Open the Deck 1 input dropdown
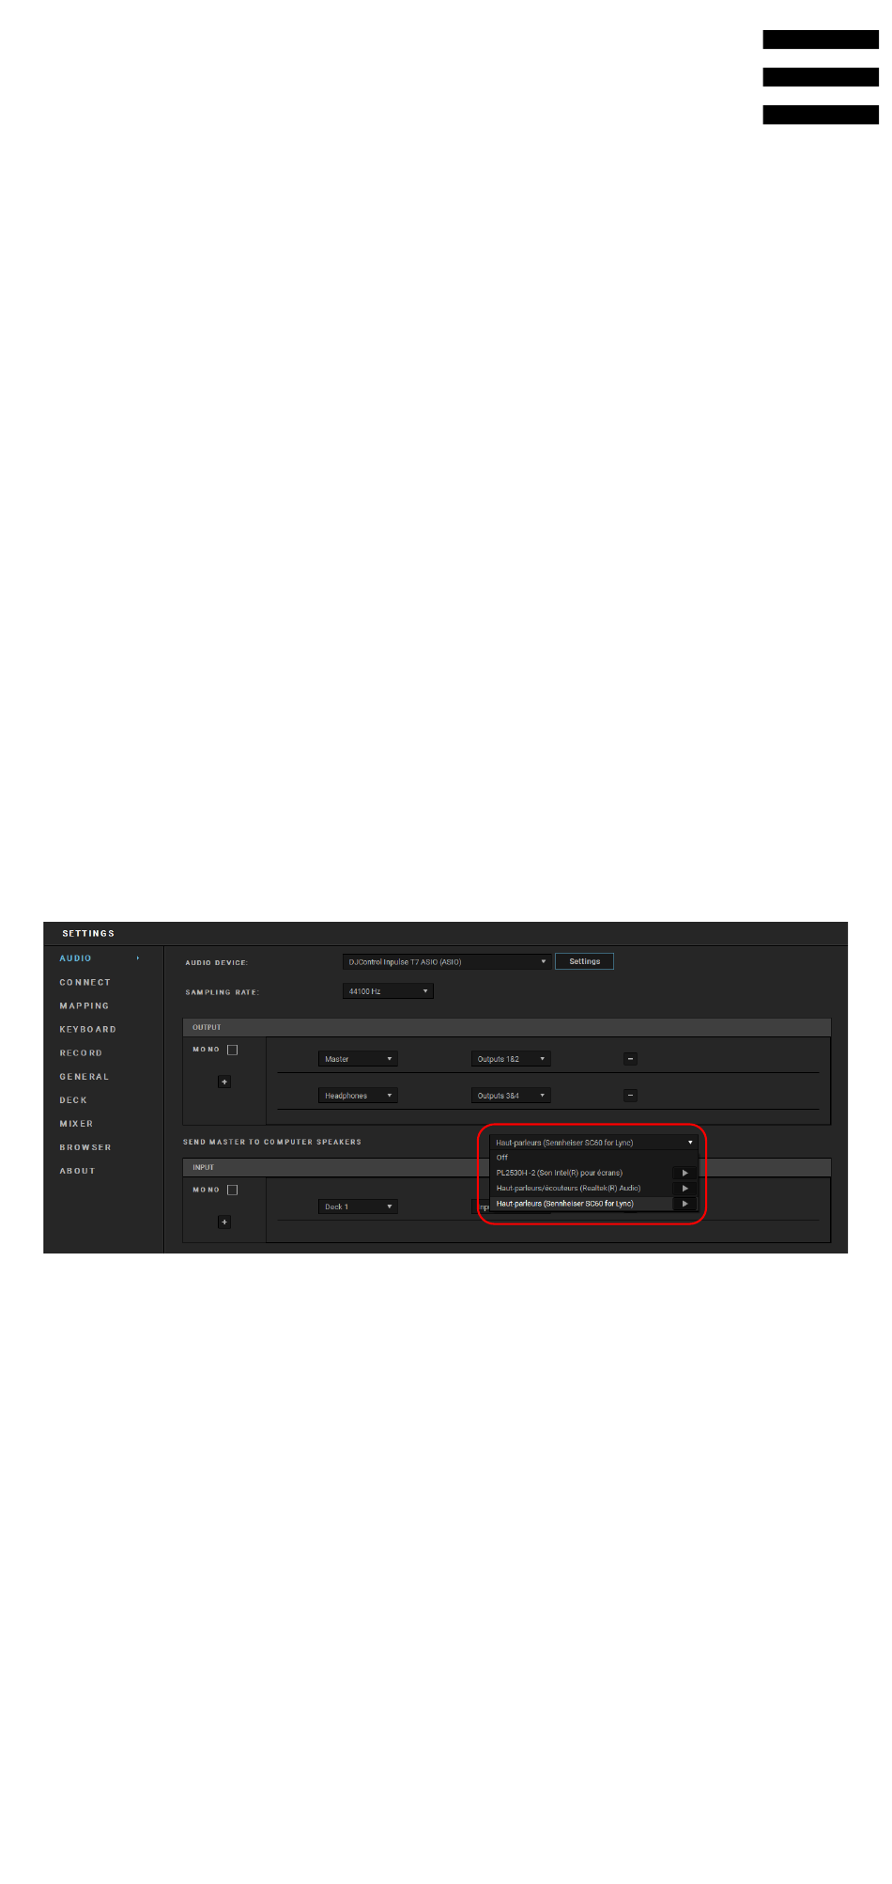Viewport: 892px width, 1884px height. (358, 1207)
